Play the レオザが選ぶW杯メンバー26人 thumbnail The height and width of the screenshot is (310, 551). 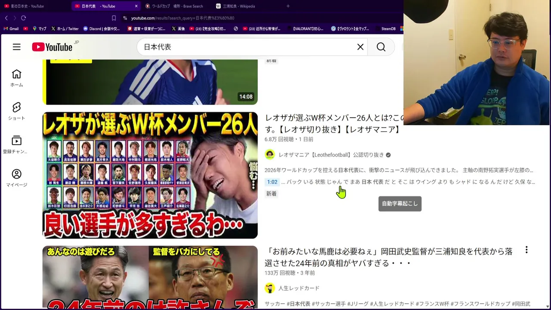pyautogui.click(x=150, y=175)
